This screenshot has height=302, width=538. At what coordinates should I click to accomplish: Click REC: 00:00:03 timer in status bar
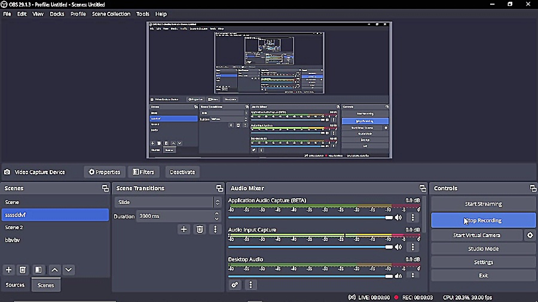pyautogui.click(x=418, y=297)
